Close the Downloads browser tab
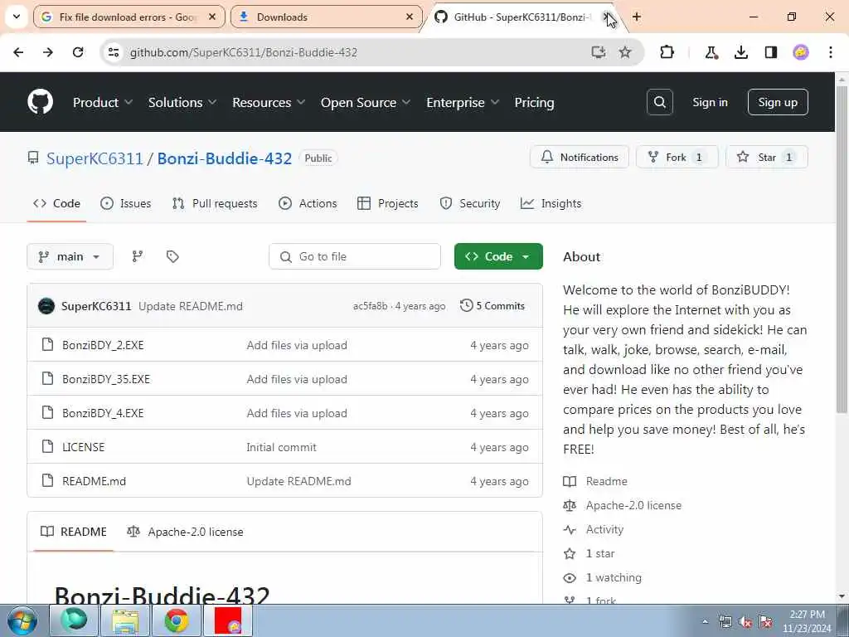 pyautogui.click(x=410, y=17)
